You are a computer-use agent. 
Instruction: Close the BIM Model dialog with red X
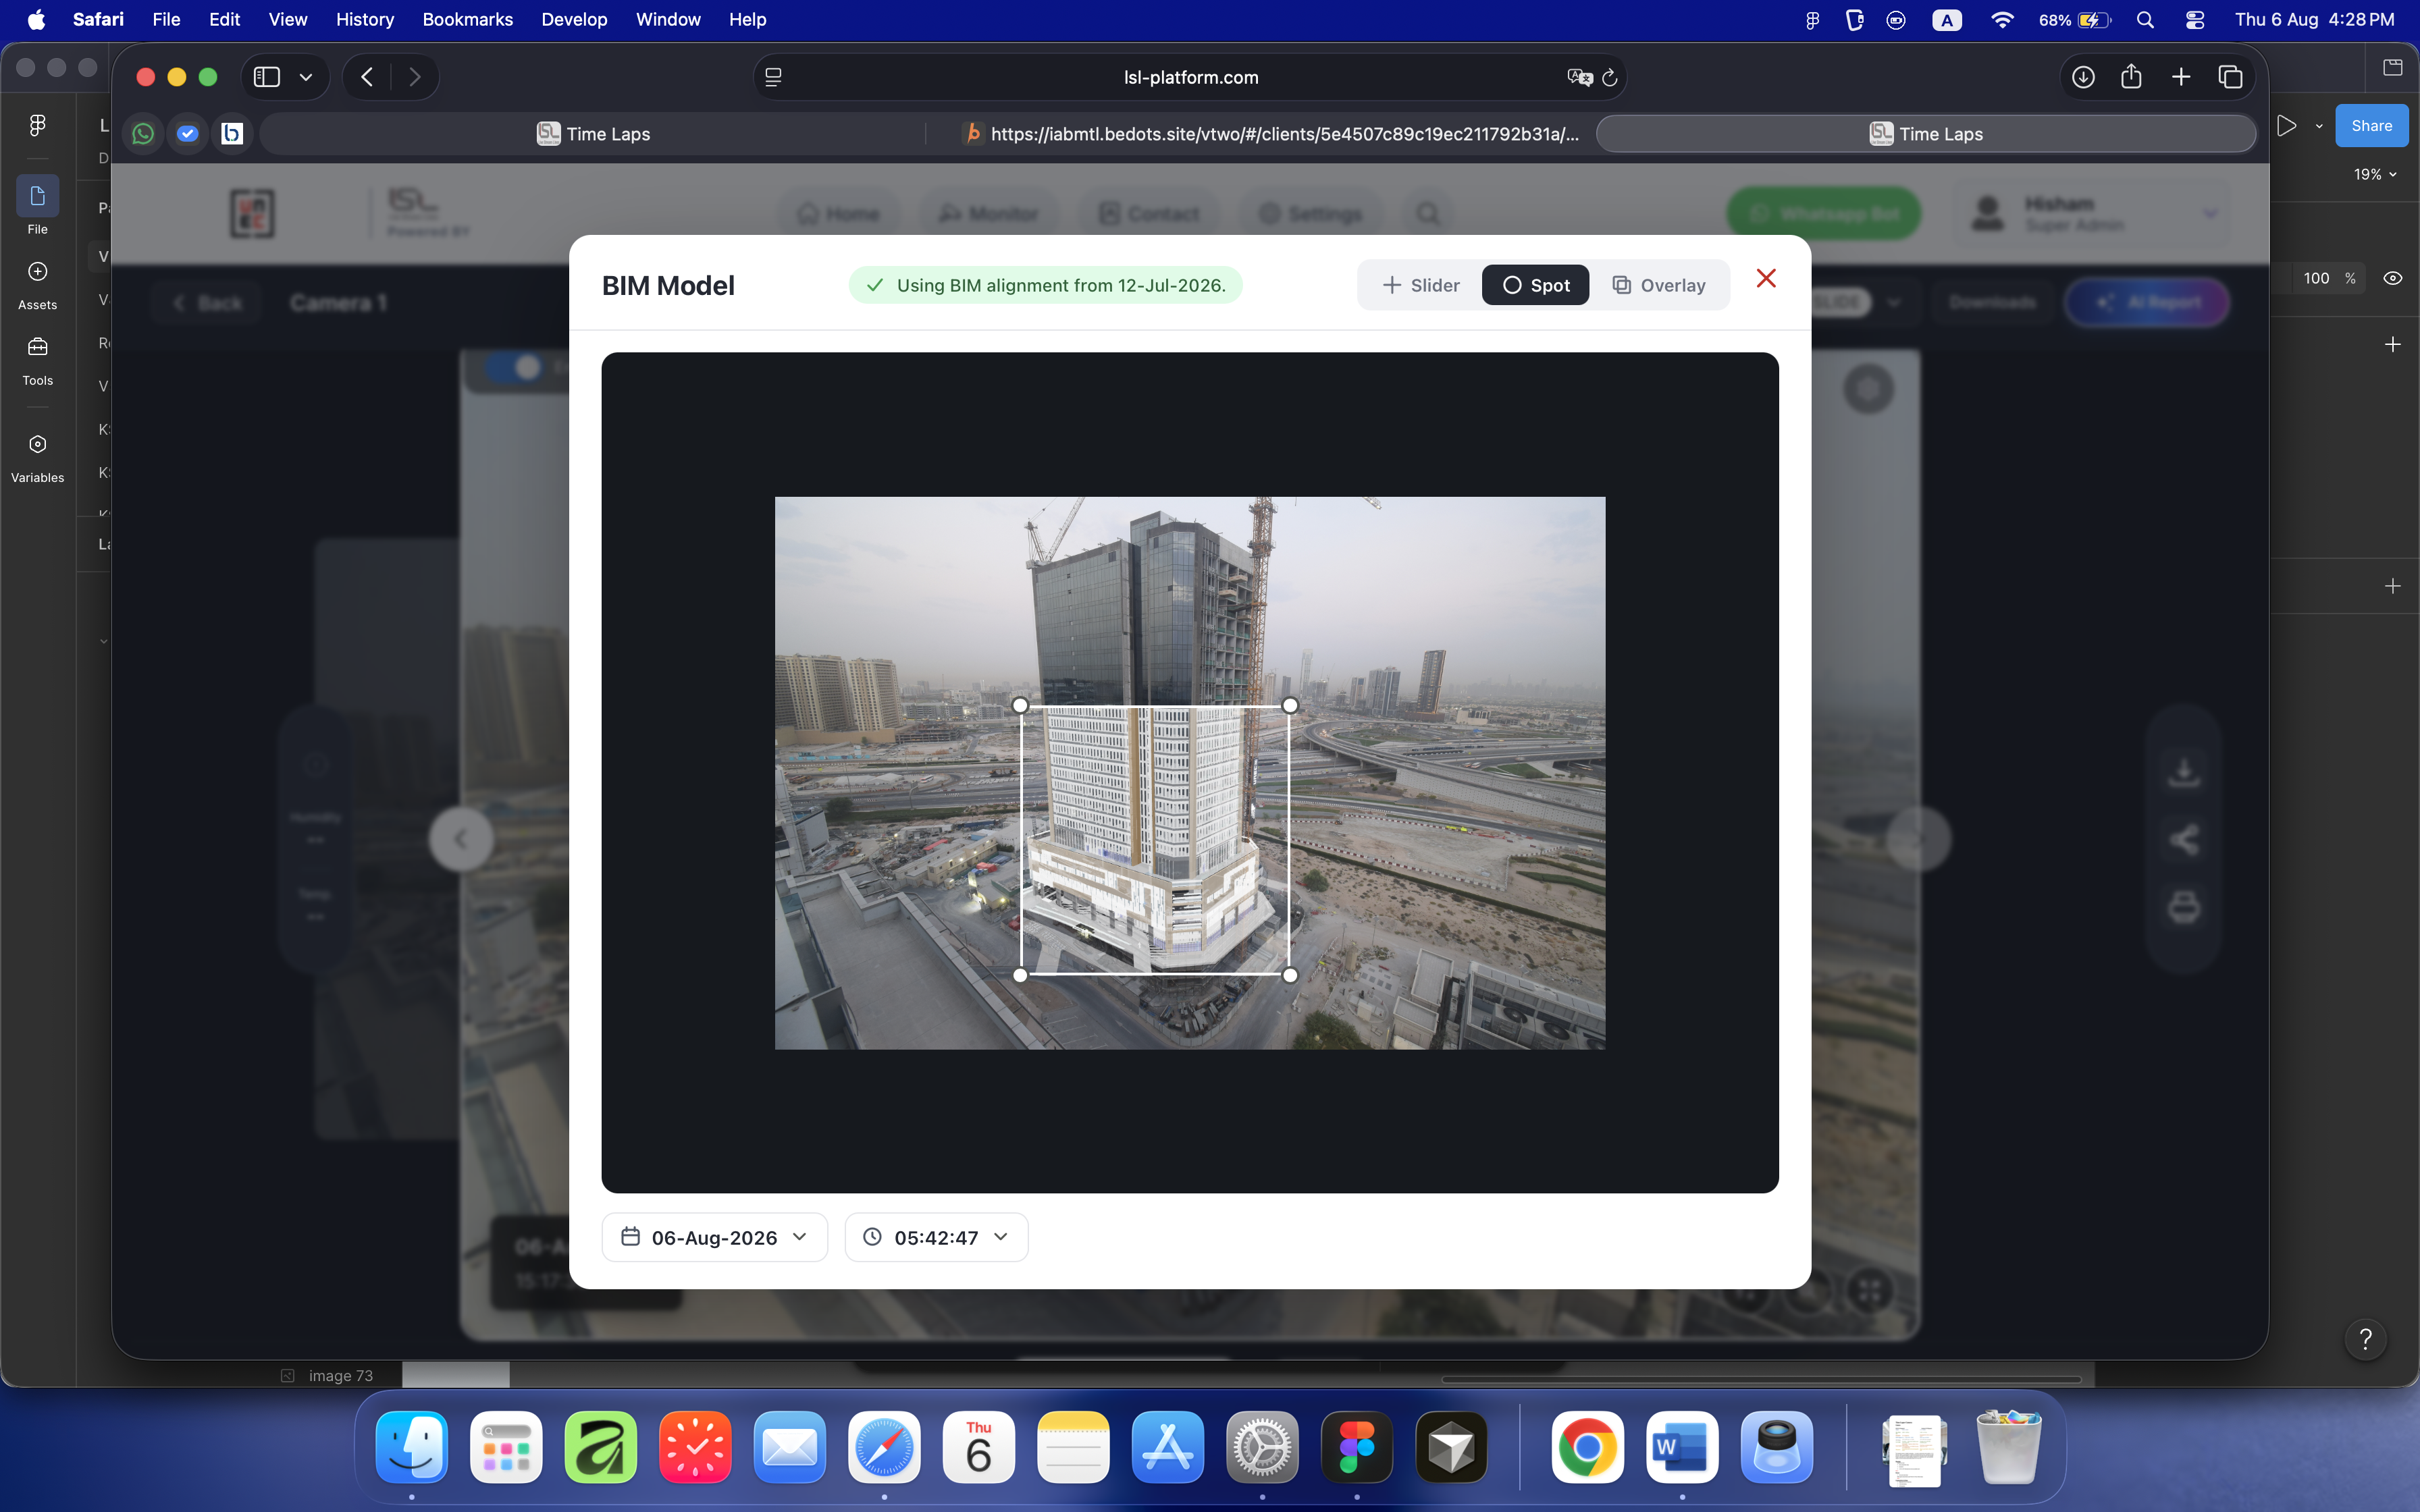pyautogui.click(x=1766, y=278)
